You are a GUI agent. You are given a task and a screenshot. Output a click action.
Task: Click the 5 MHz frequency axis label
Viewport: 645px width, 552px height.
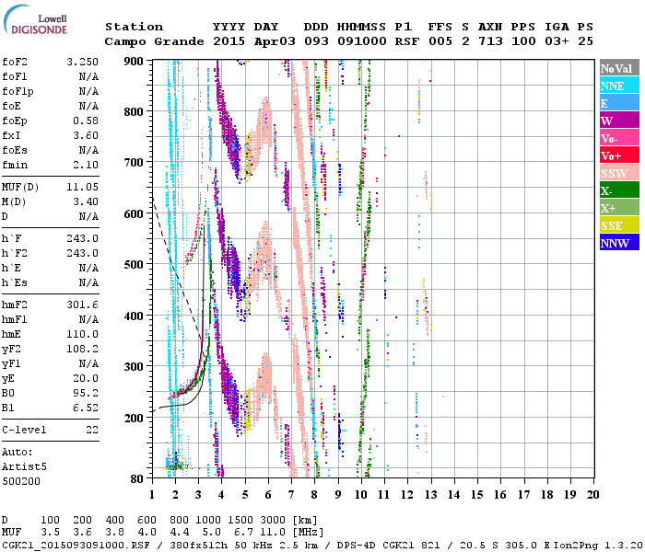pos(245,495)
